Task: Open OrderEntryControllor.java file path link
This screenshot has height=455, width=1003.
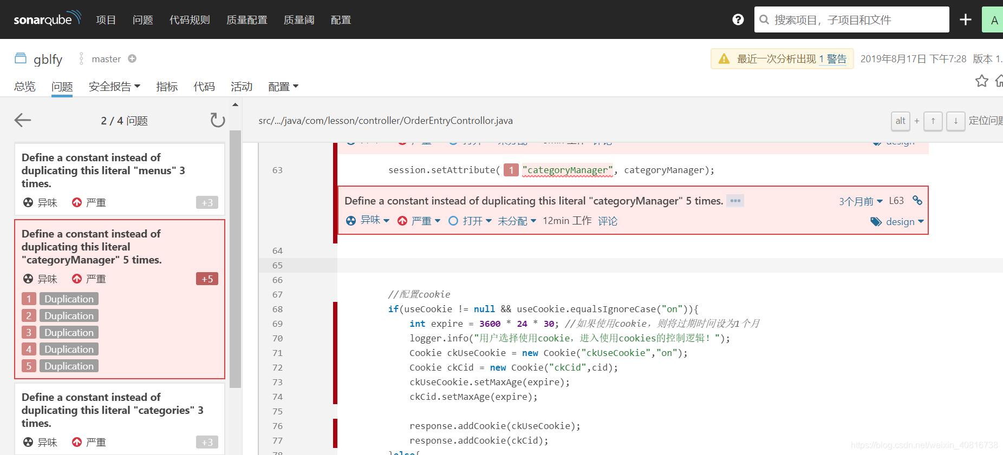Action: coord(386,121)
